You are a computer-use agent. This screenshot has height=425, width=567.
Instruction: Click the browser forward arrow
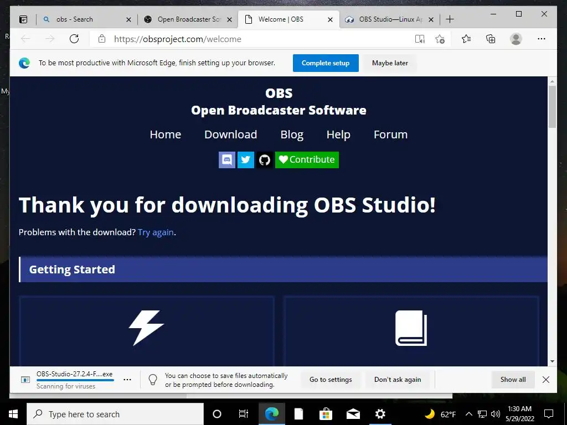(x=50, y=39)
